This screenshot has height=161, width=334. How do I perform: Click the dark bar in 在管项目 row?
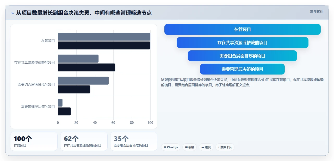[x=104, y=45]
